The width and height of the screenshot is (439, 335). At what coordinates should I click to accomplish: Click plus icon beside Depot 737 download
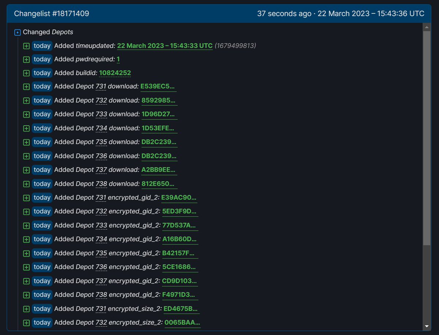(x=26, y=170)
